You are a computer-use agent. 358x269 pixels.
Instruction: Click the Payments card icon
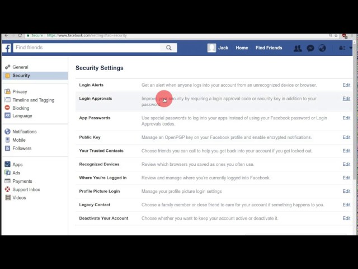click(x=7, y=181)
